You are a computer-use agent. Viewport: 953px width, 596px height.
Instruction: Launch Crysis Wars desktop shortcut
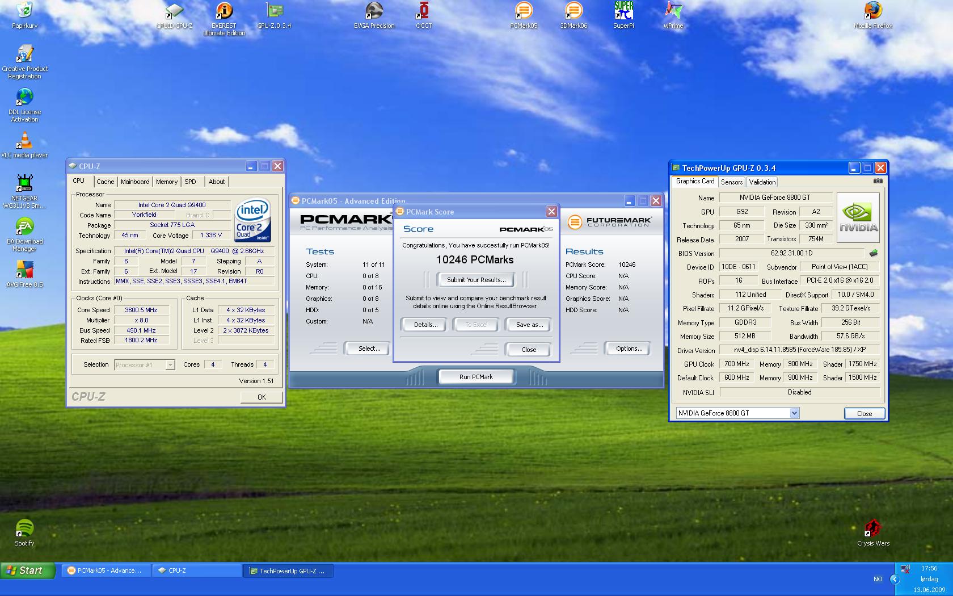[873, 533]
